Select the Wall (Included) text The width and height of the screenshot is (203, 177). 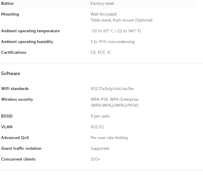click(104, 14)
